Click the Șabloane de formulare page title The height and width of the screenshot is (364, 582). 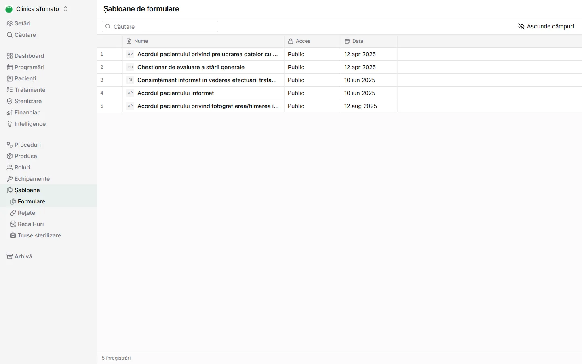pyautogui.click(x=141, y=9)
